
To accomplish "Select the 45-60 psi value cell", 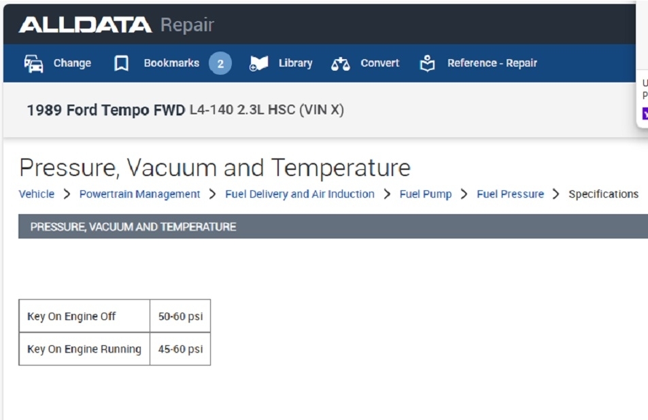I will click(x=180, y=349).
